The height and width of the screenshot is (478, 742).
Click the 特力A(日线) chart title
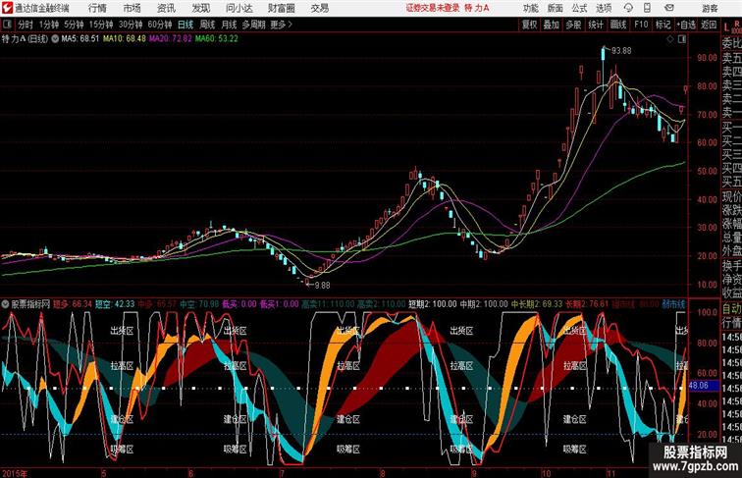26,39
